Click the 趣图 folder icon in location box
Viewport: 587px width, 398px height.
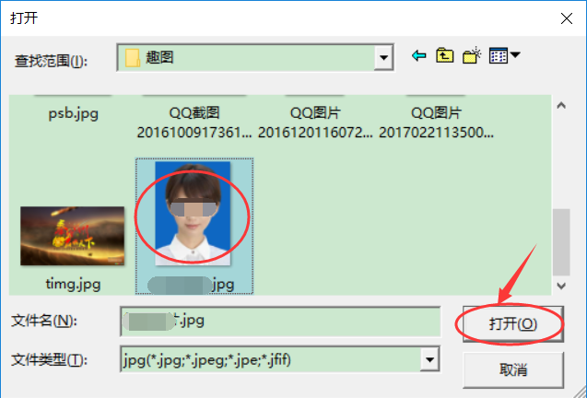pyautogui.click(x=132, y=58)
